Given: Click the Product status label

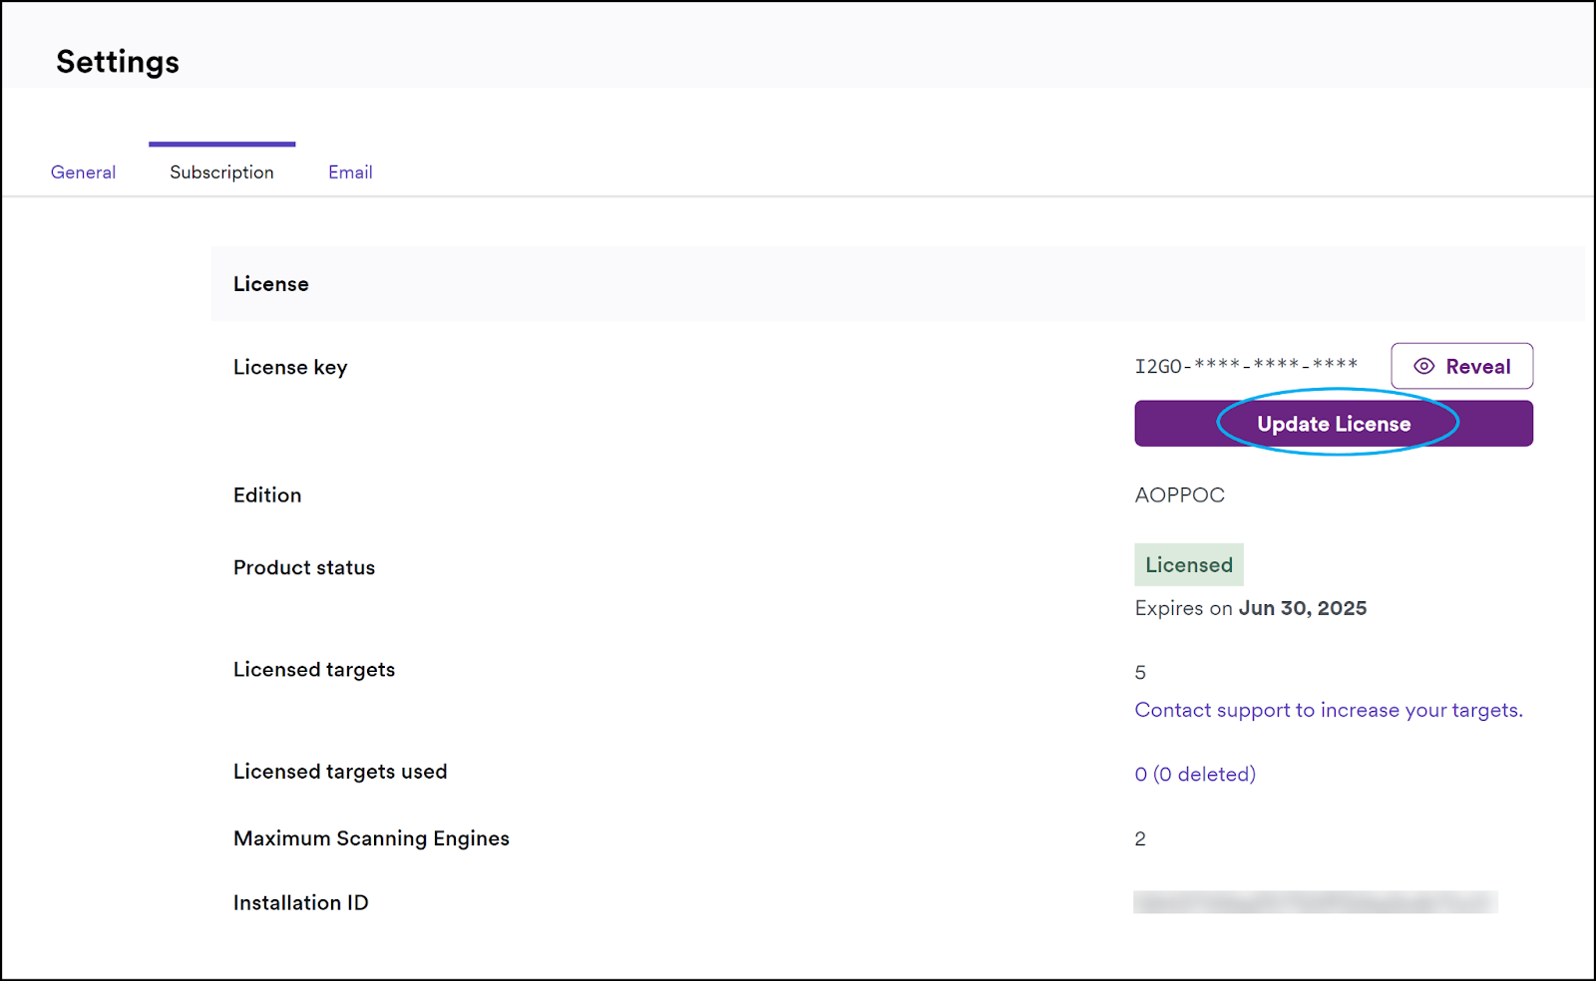Looking at the screenshot, I should [304, 567].
